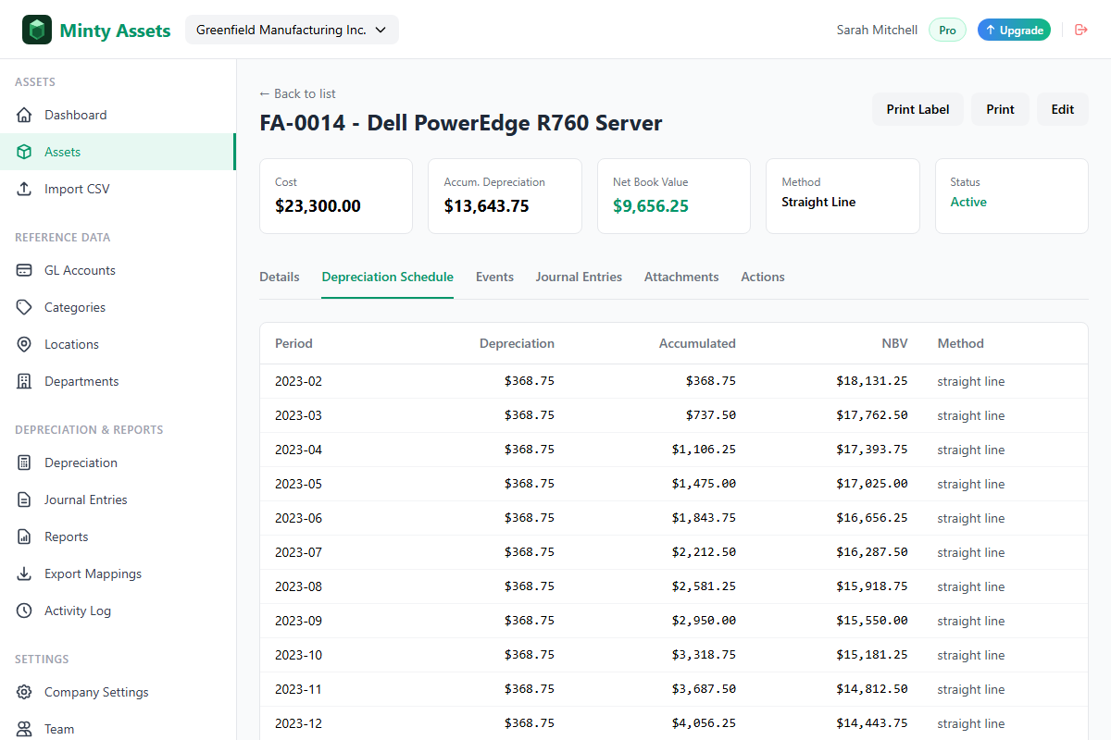Select the Depreciation Schedule tab

388,277
